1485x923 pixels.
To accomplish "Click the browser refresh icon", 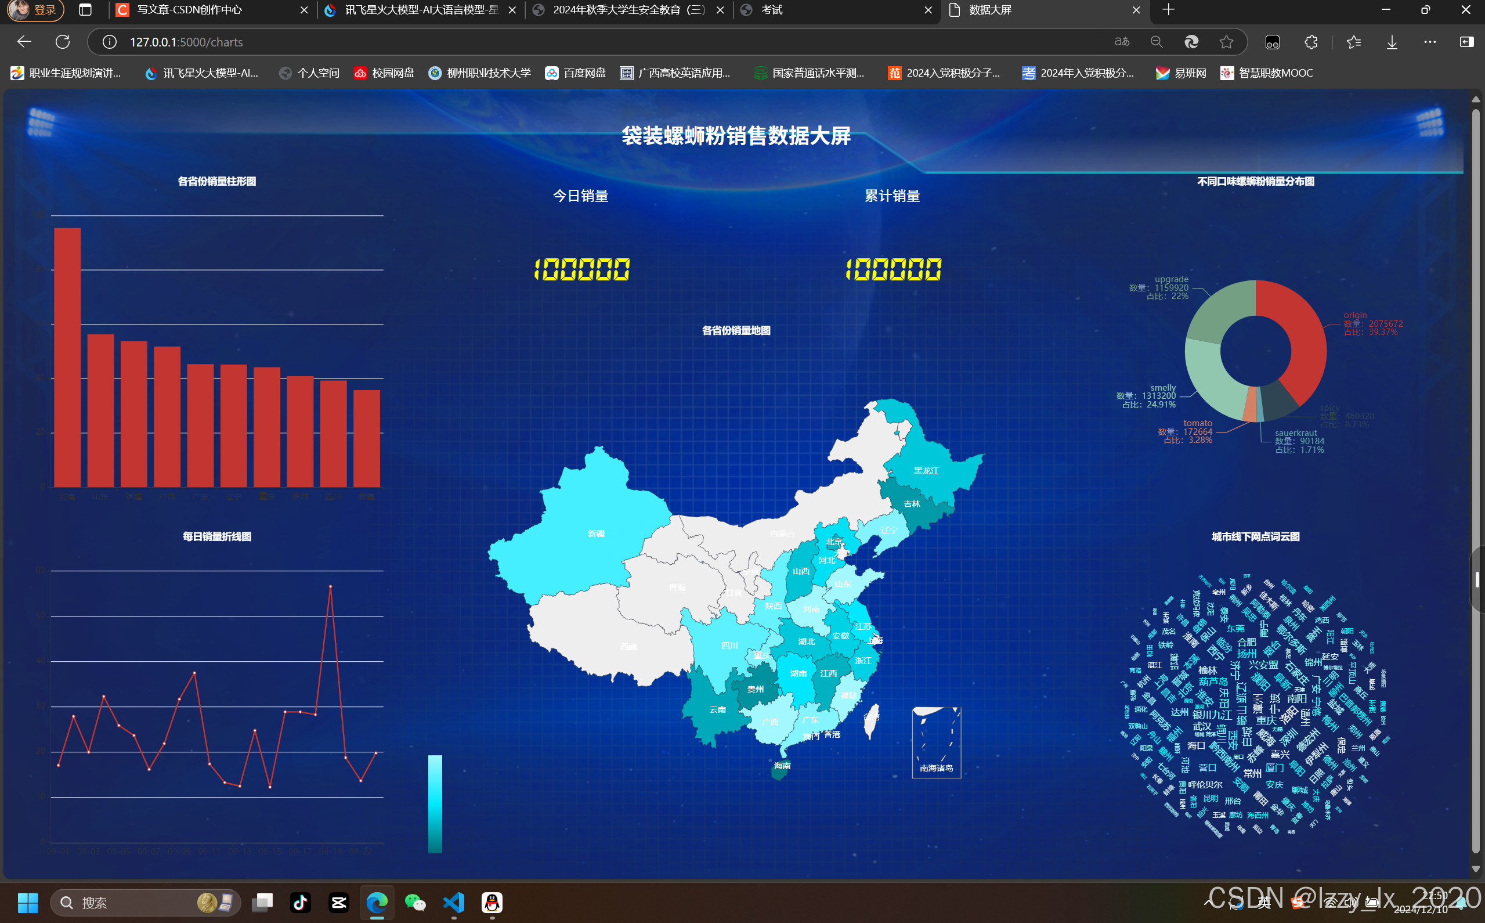I will (x=63, y=42).
